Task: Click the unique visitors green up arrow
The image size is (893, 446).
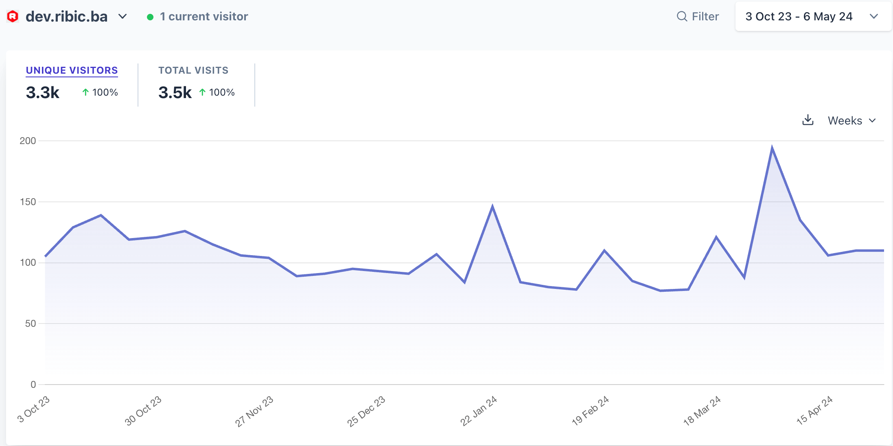Action: pyautogui.click(x=85, y=92)
